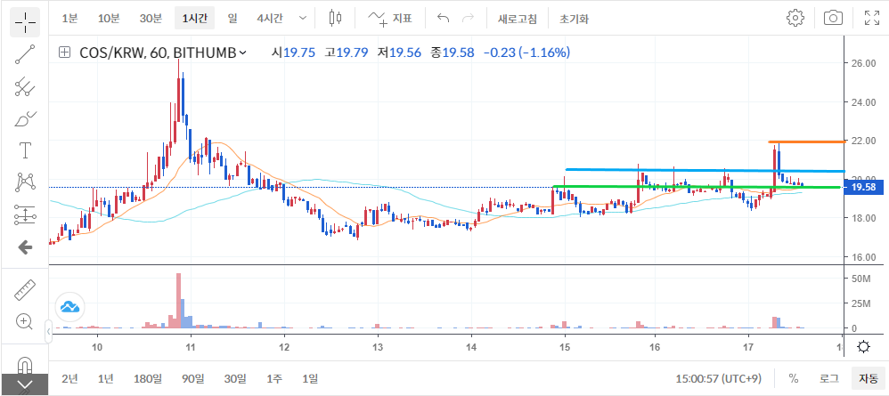Set range to 30일
Viewport: 889px width, 396px height.
(x=235, y=378)
